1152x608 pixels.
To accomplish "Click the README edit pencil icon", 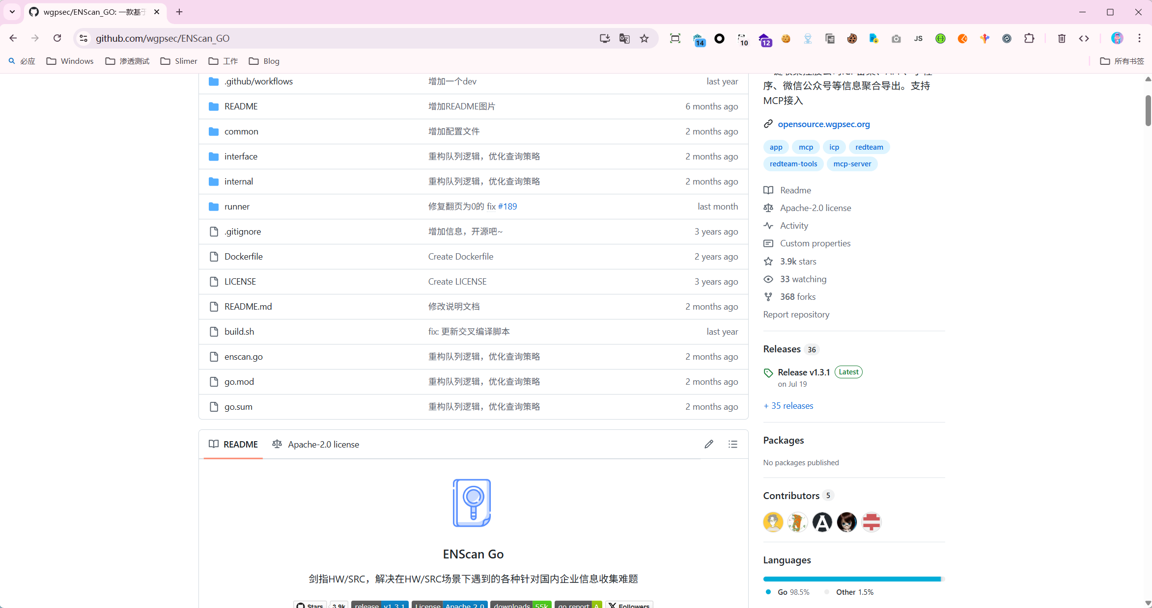I will point(708,444).
